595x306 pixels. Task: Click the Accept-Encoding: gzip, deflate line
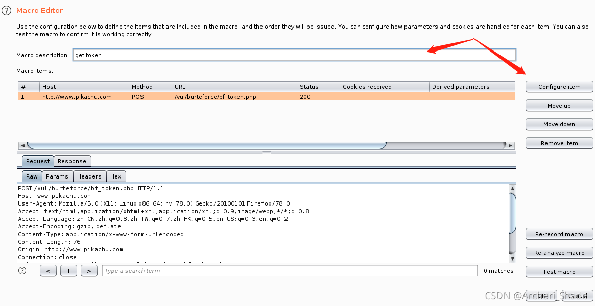[69, 226]
